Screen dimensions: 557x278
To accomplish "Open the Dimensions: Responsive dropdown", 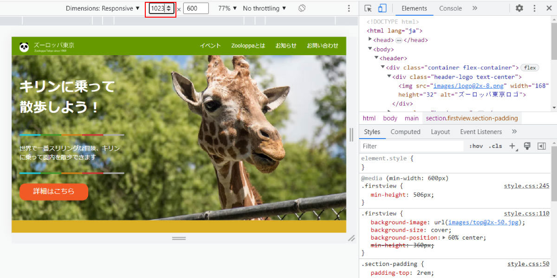I will pos(103,8).
